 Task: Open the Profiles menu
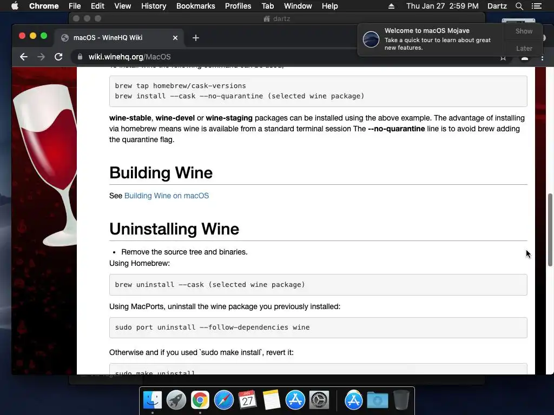pyautogui.click(x=238, y=6)
